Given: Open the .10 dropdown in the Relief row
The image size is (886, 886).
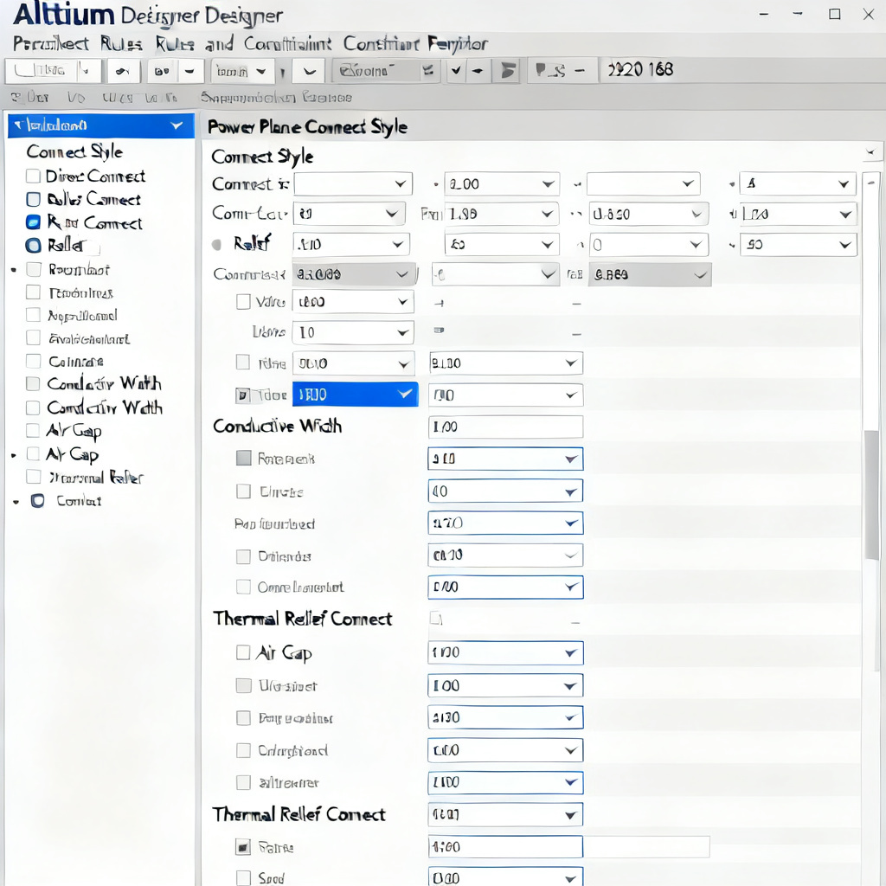Looking at the screenshot, I should point(351,244).
